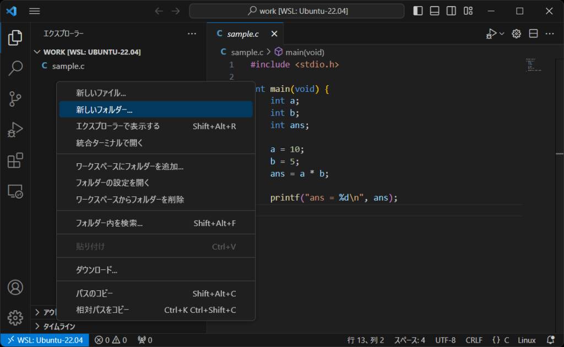
Task: Split the editor using the layout icon
Action: tap(533, 33)
